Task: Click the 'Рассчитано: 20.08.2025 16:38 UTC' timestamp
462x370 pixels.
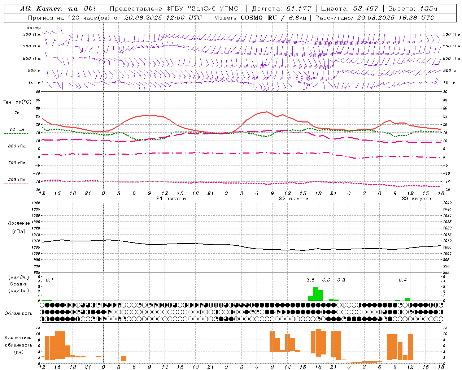Action: click(x=375, y=18)
